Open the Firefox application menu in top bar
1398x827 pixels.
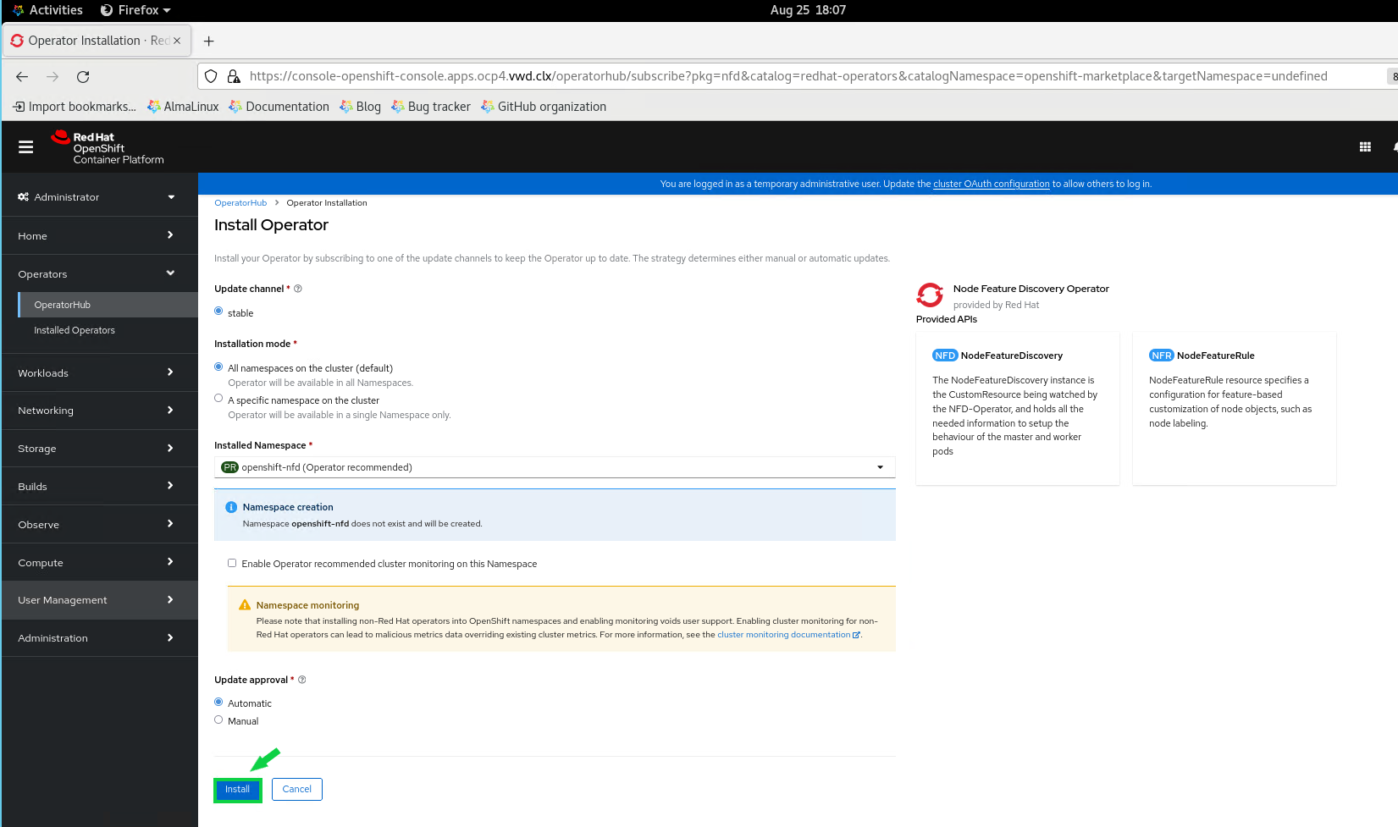coord(135,10)
